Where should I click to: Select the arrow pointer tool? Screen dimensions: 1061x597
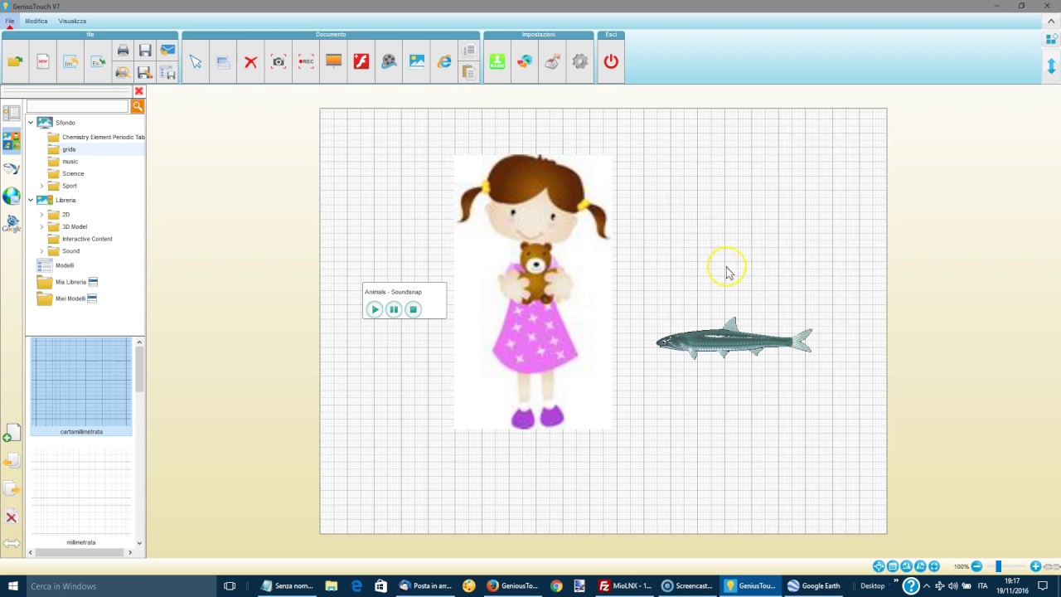click(x=196, y=61)
